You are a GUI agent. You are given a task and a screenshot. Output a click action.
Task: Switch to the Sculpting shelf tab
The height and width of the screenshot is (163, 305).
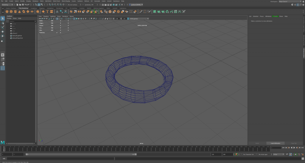click(x=34, y=8)
